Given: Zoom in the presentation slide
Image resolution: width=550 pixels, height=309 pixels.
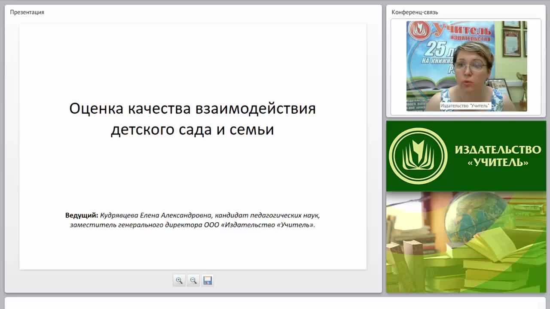Looking at the screenshot, I should tap(179, 280).
